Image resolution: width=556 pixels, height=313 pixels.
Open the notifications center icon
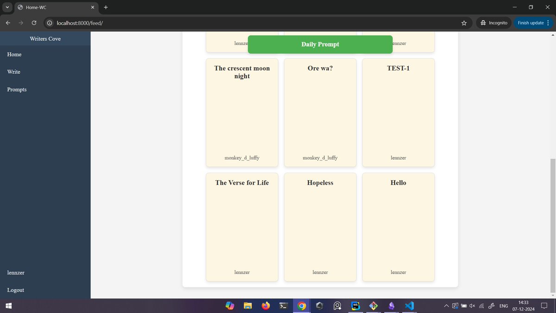click(544, 306)
